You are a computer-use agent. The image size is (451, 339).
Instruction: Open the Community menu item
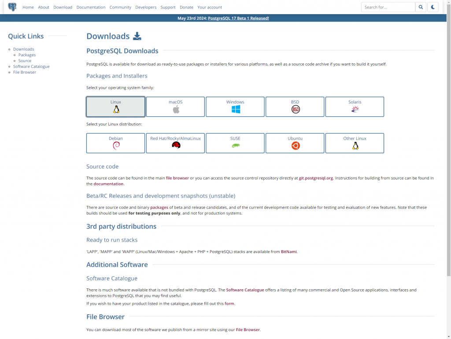pyautogui.click(x=120, y=7)
